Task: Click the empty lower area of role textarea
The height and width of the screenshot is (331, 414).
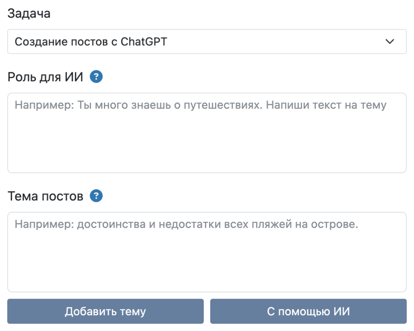Action: pyautogui.click(x=207, y=154)
